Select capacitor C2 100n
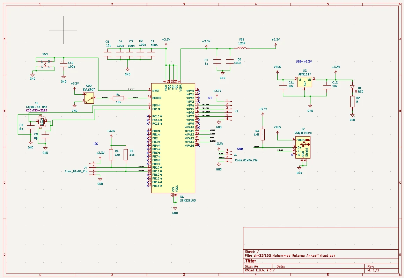Viewport: 404px width, 278px height. (140, 54)
